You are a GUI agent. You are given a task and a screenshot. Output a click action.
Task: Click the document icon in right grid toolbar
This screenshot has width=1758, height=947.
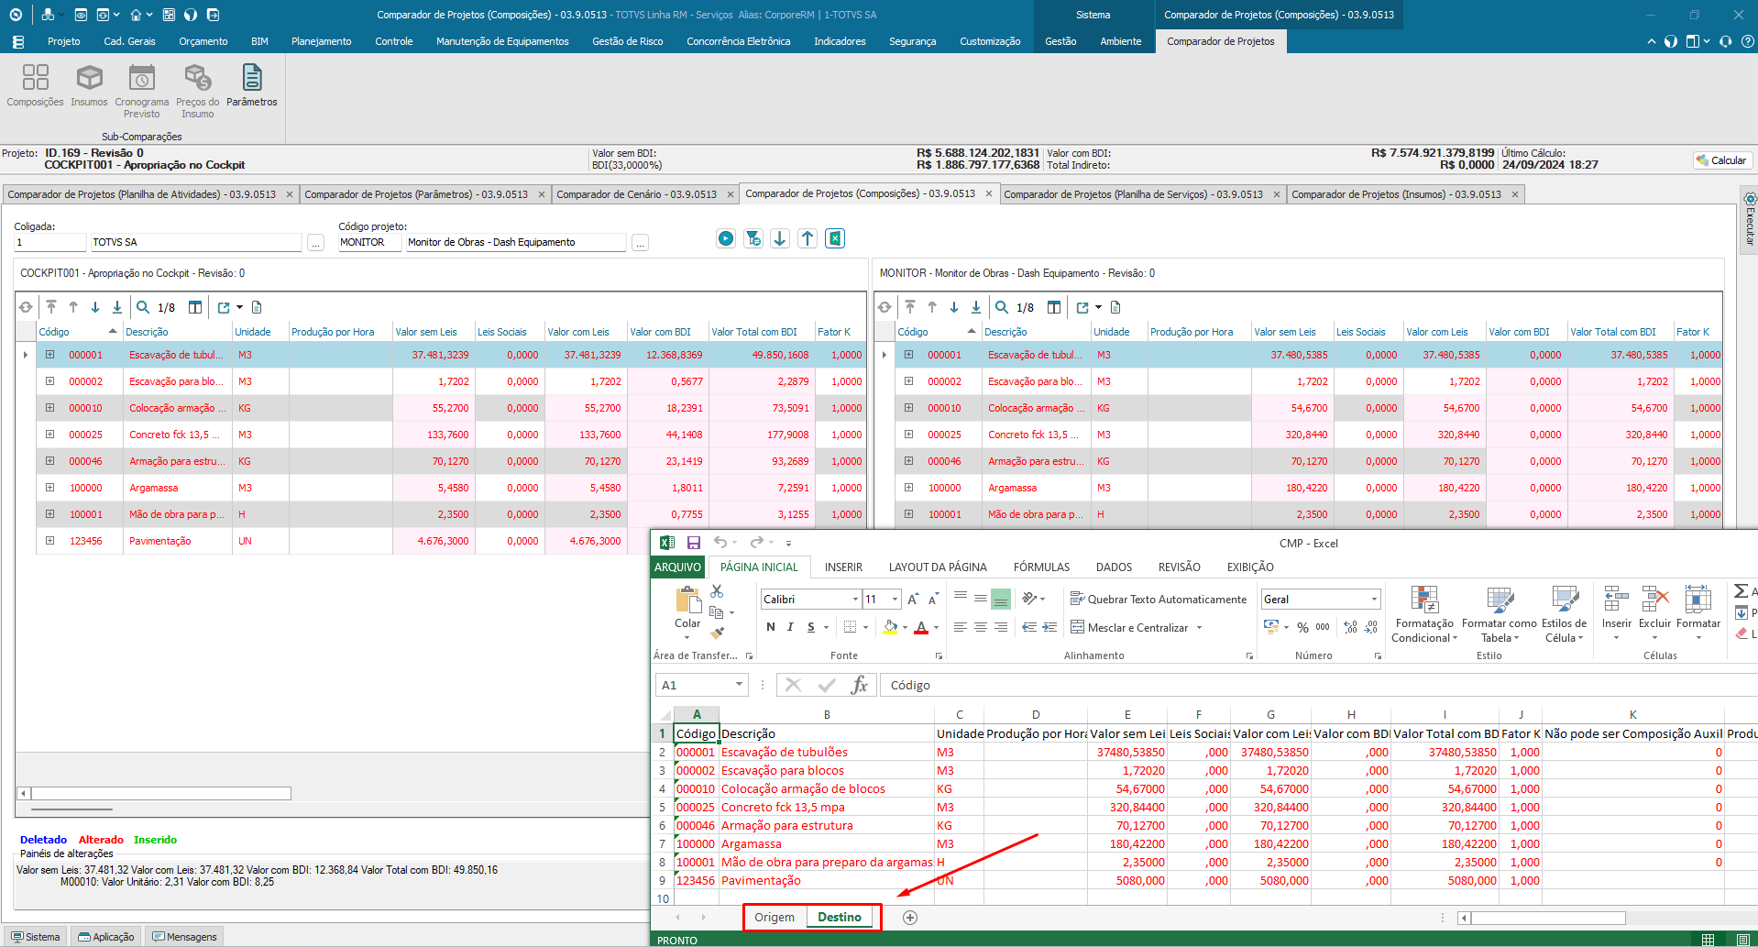pyautogui.click(x=1115, y=307)
